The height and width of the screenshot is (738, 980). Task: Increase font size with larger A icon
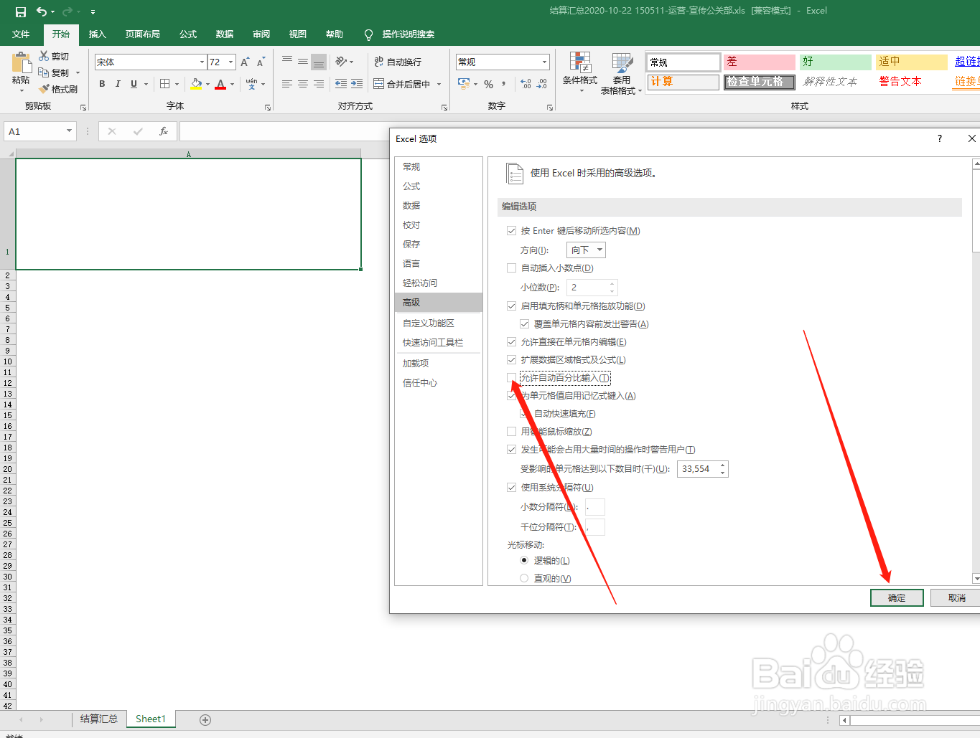[246, 62]
